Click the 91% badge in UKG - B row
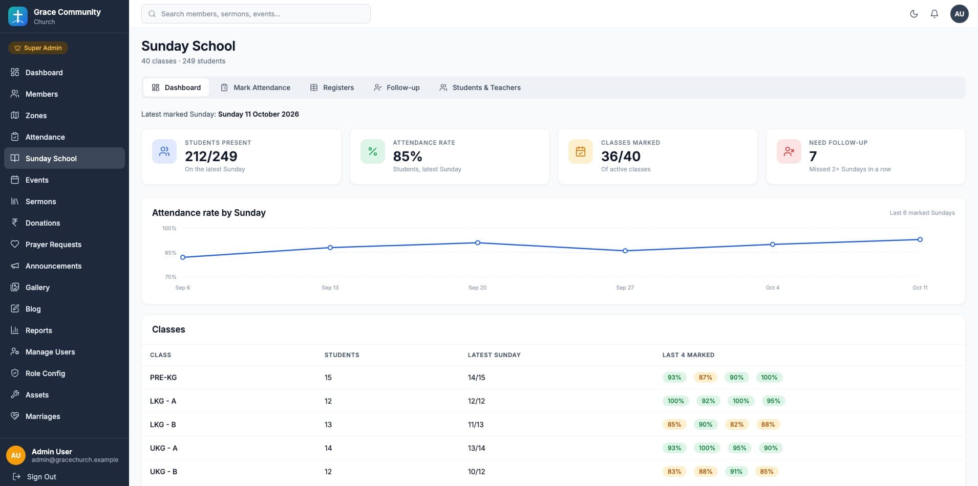Screen dimensions: 978x486 (x=736, y=471)
